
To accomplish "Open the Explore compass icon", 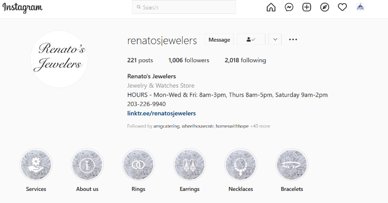I will [x=325, y=7].
